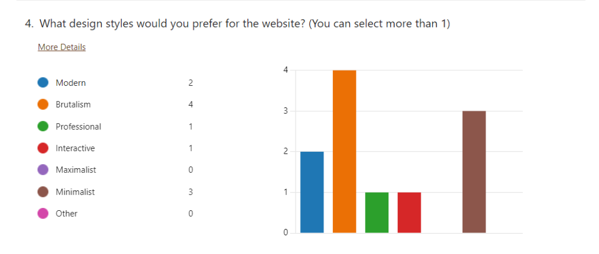Click the blue Modern legend dot
Image resolution: width=599 pixels, height=254 pixels.
(x=43, y=83)
